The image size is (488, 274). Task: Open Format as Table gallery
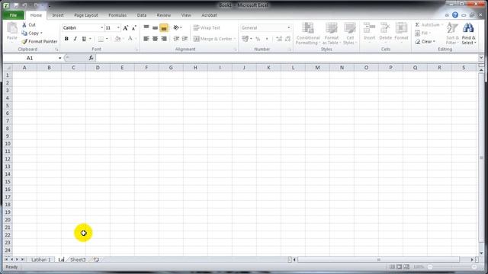pos(332,33)
